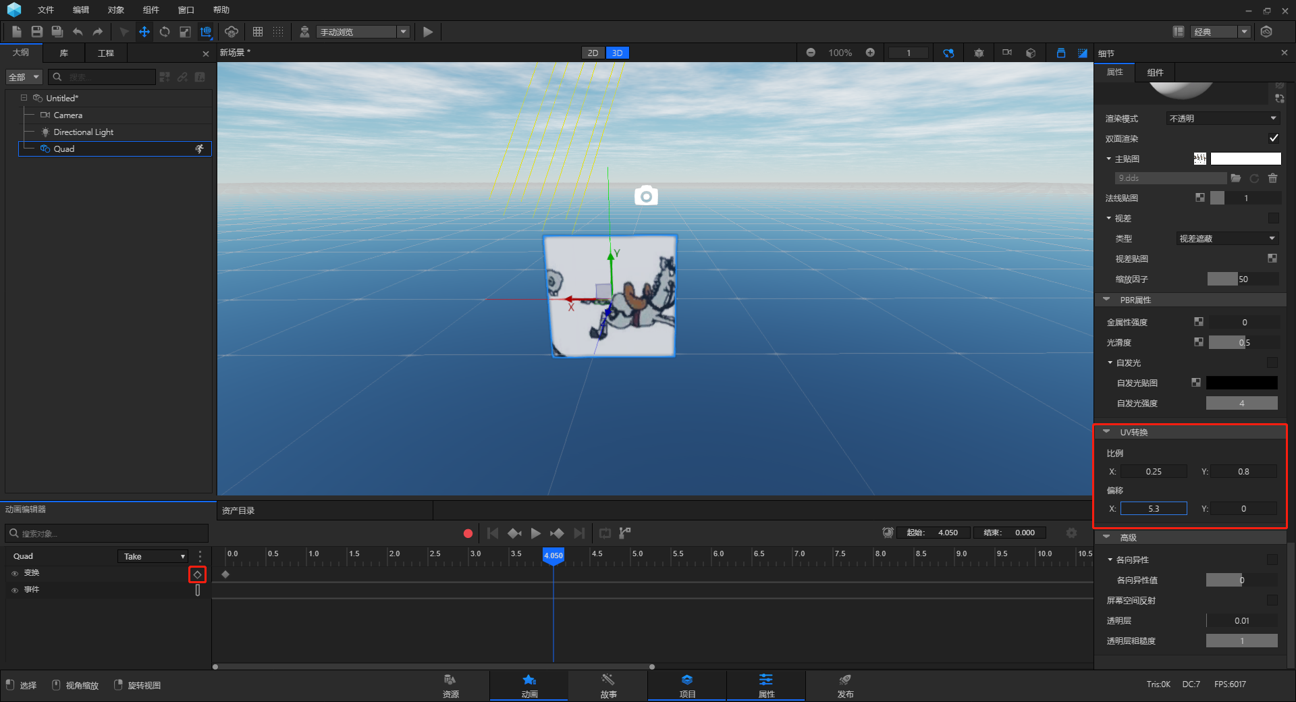The image size is (1296, 702).
Task: Switch to 组件 tab in details panel
Action: point(1155,72)
